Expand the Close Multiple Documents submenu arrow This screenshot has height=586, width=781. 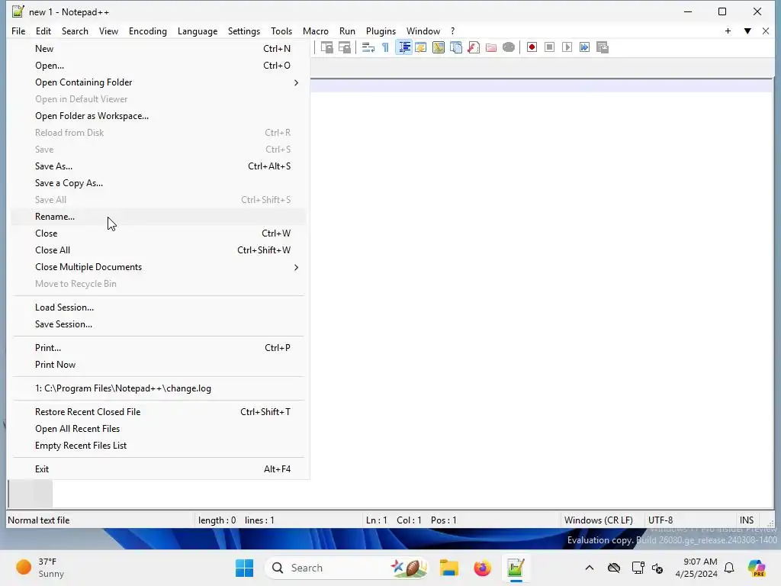pos(297,268)
